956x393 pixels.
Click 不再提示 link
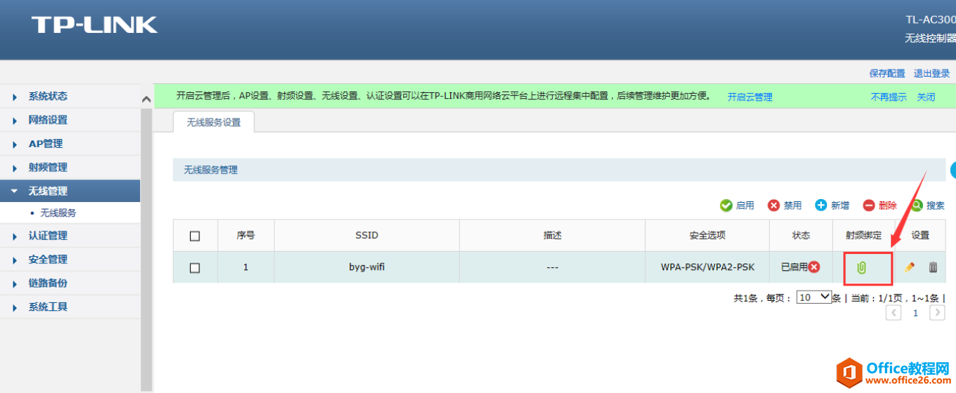point(889,97)
